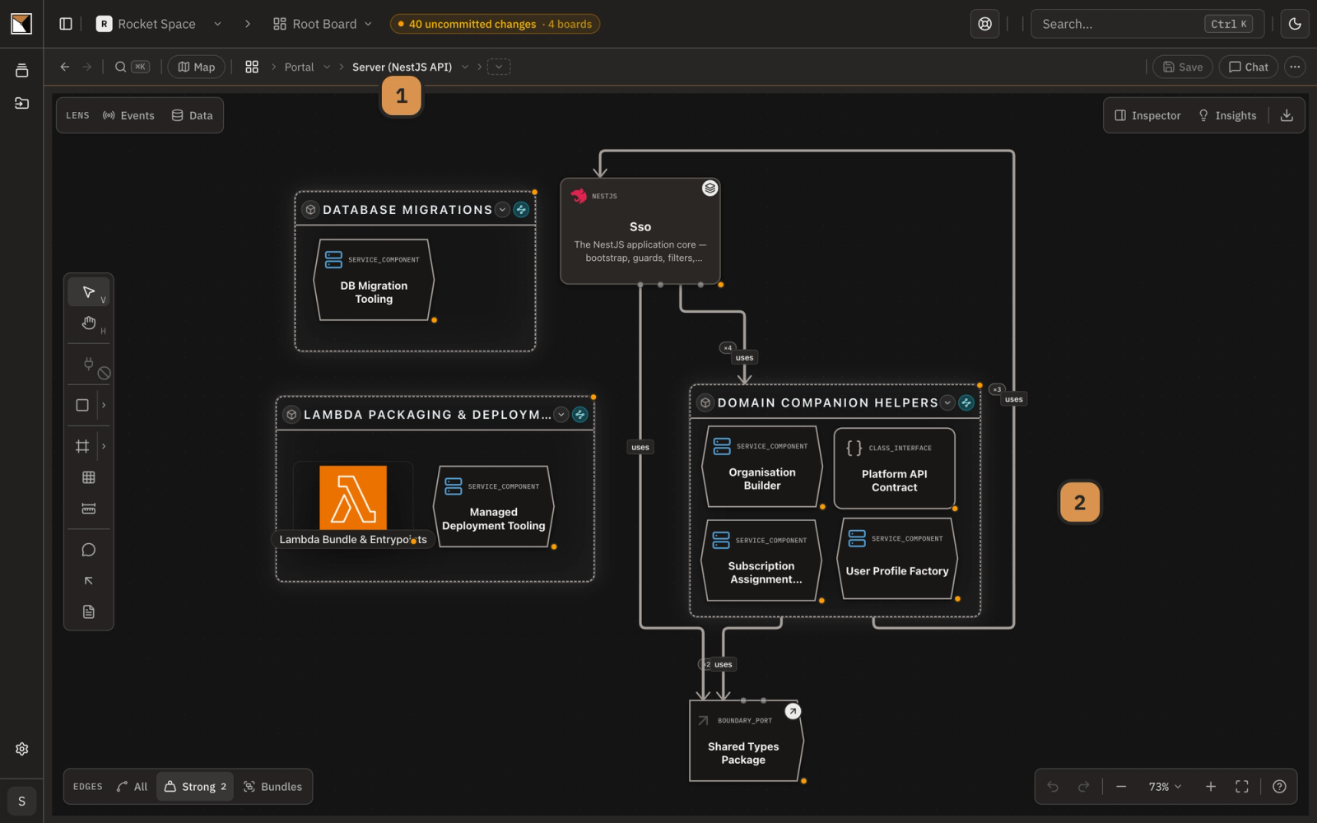The height and width of the screenshot is (823, 1317).
Task: Expand rectangle shape tool options
Action: pos(104,405)
